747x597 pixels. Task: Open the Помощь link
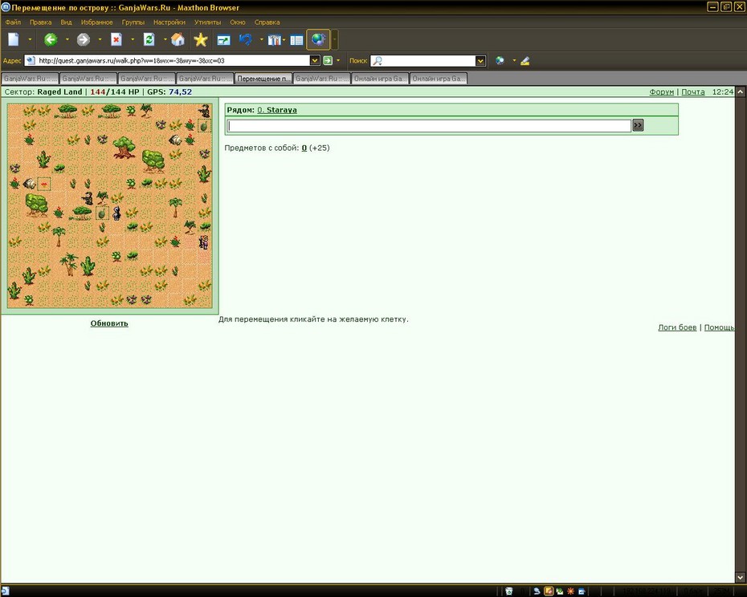719,327
